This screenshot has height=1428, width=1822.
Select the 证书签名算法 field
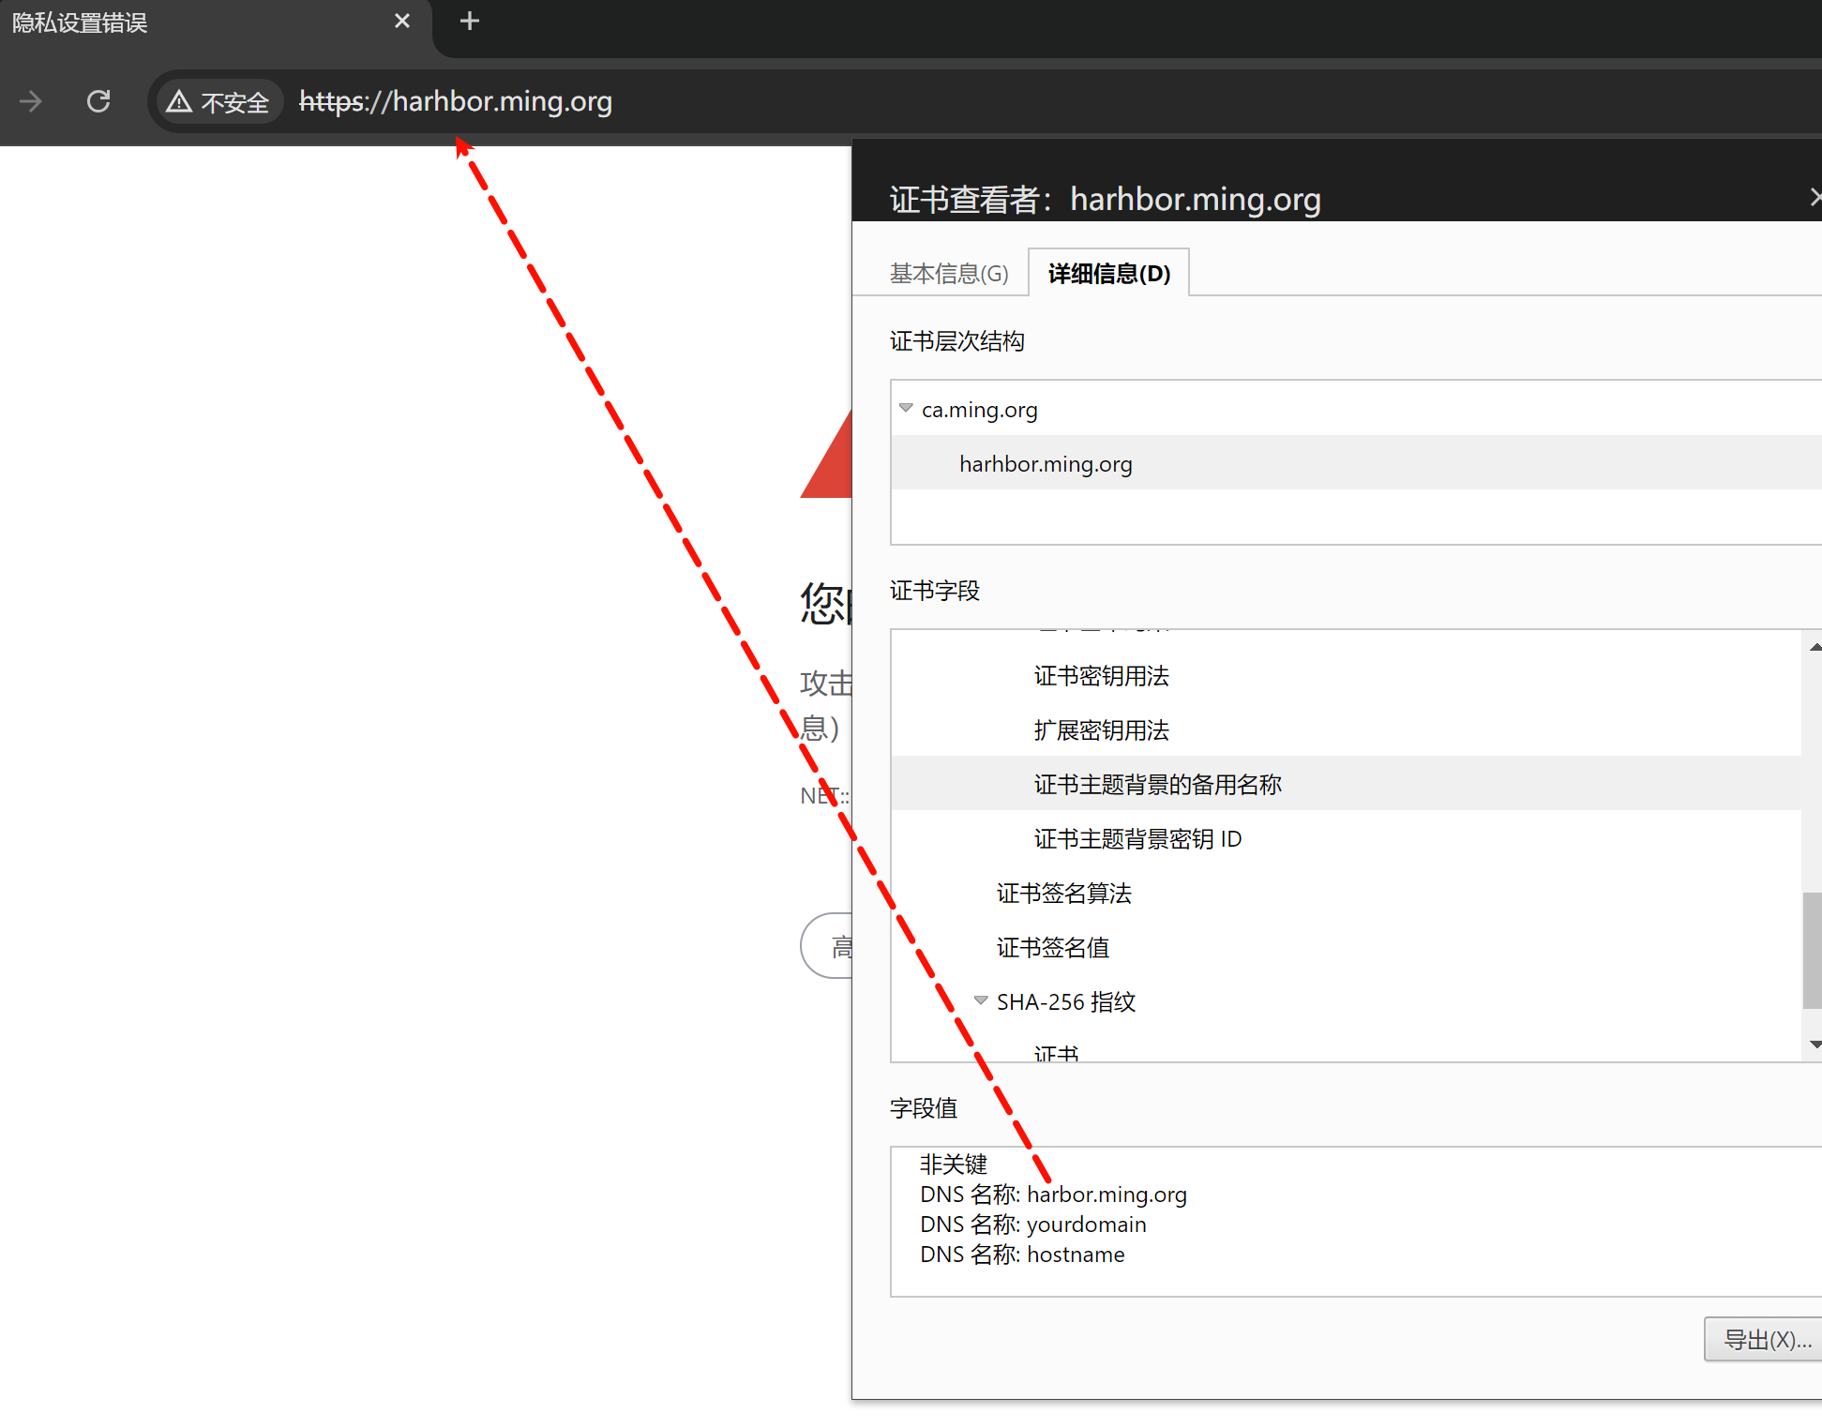pyautogui.click(x=1063, y=894)
